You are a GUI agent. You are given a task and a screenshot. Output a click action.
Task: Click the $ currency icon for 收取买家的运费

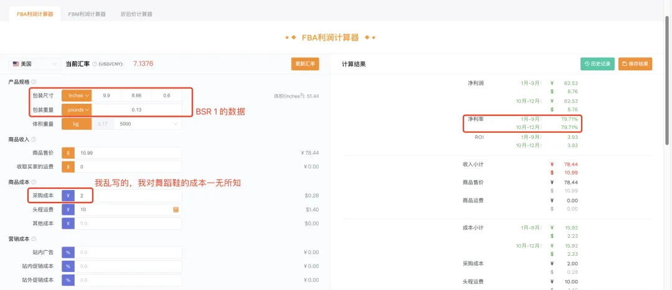pos(68,167)
